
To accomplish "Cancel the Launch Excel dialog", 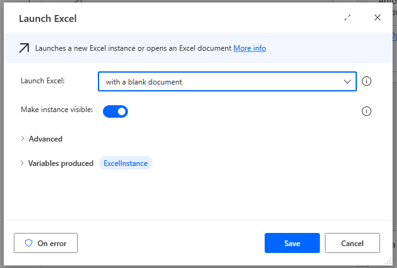I will (x=352, y=243).
